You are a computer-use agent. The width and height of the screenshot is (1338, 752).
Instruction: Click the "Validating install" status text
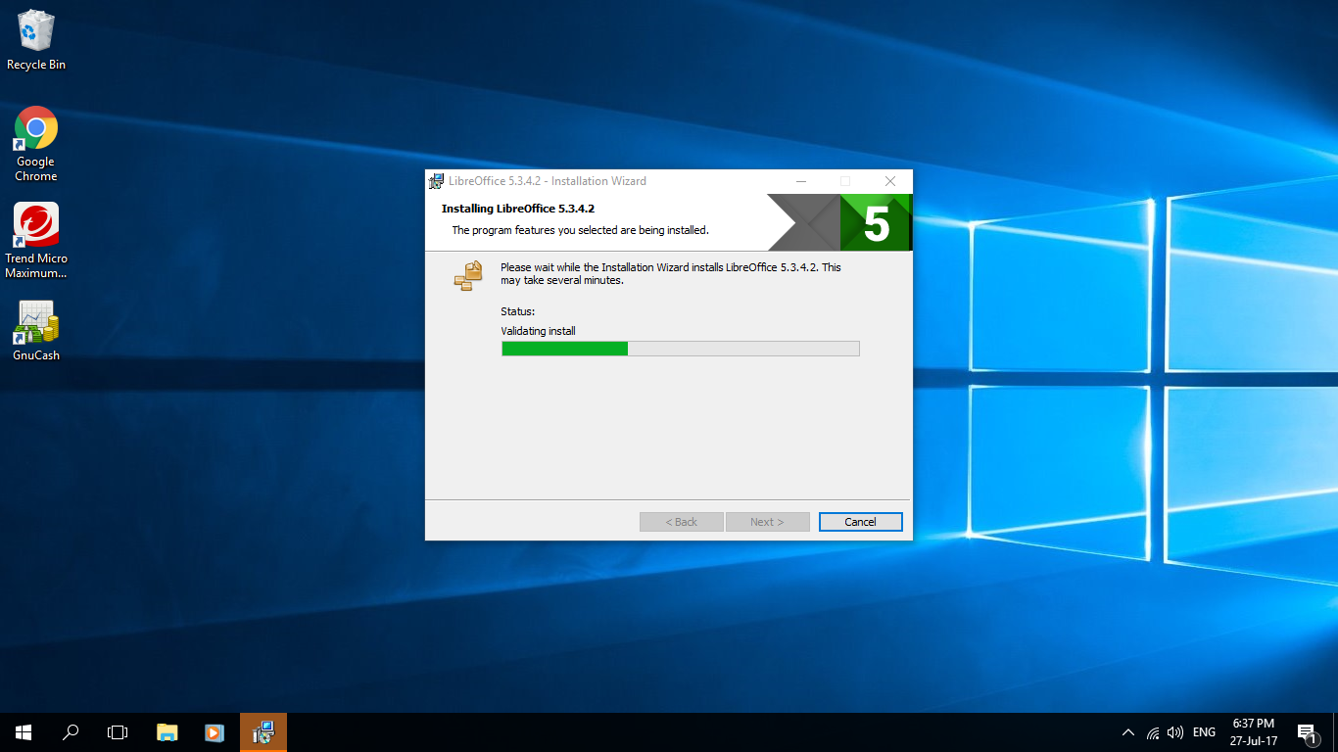point(539,331)
